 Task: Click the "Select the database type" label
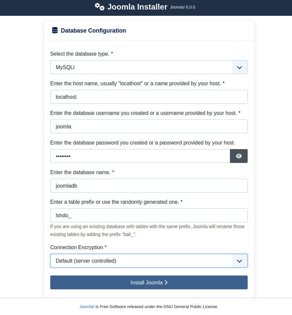coord(81,54)
